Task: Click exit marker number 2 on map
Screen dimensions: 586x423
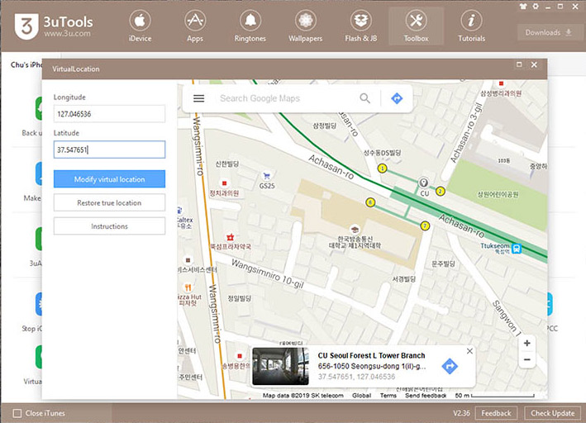Action: [x=441, y=192]
